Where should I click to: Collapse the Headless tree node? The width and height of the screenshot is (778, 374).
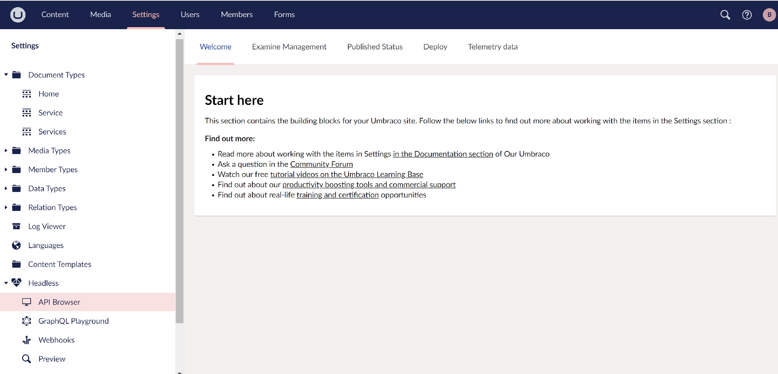coord(6,283)
